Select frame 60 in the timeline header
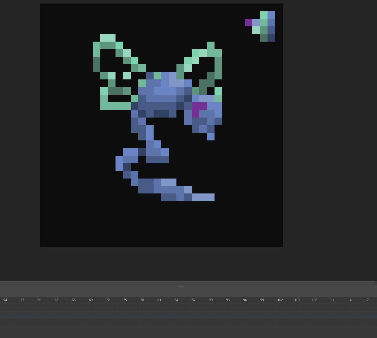This screenshot has width=377, height=338. pos(39,300)
